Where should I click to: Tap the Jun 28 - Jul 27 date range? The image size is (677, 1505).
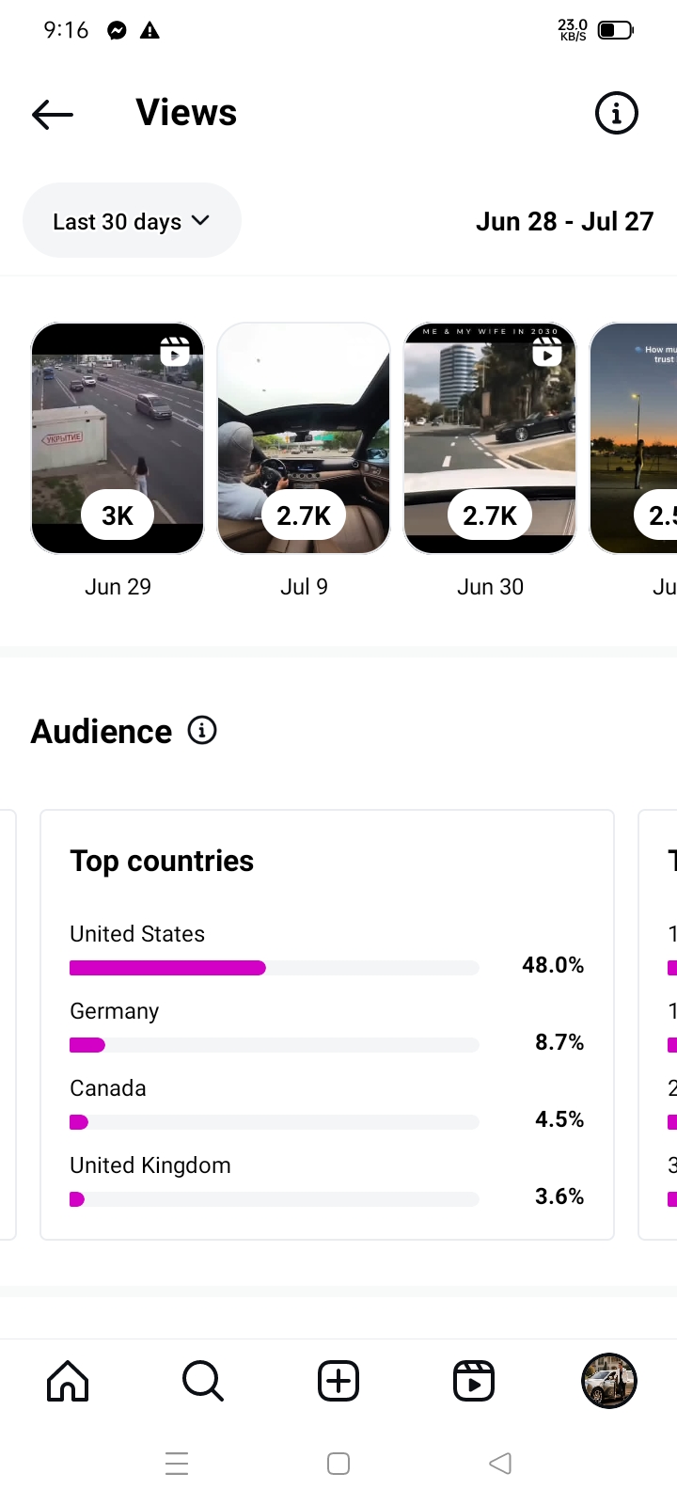[564, 222]
